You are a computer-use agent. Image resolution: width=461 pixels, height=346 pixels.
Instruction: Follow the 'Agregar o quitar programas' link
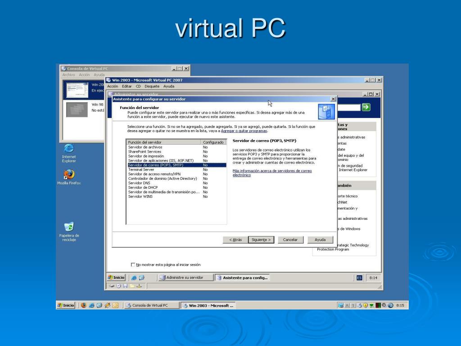tap(244, 131)
